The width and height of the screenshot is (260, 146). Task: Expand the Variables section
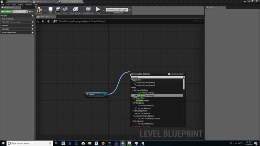[x=5, y=29]
